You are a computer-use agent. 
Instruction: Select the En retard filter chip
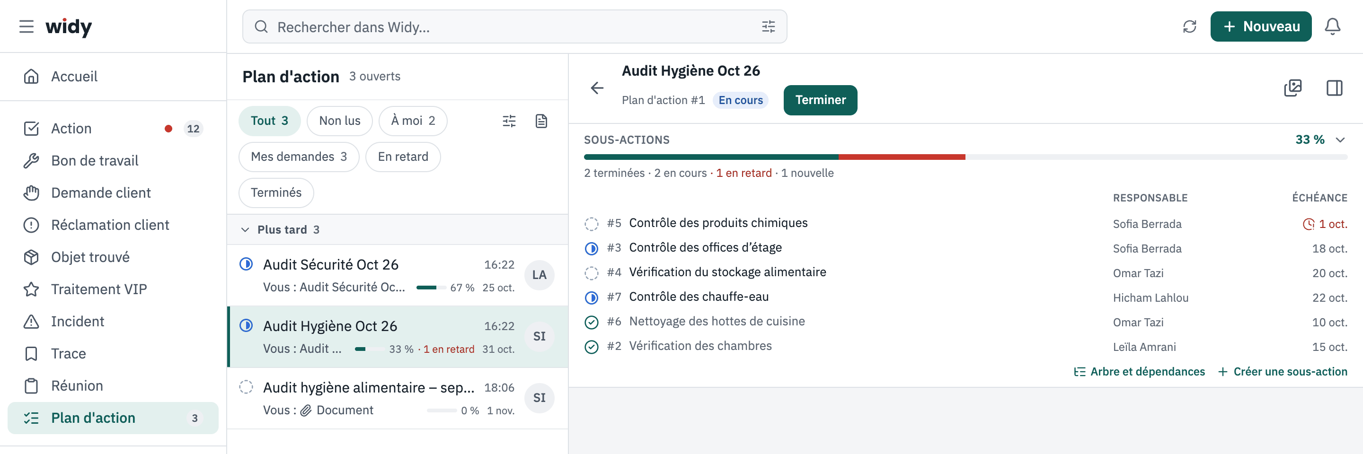click(x=403, y=157)
